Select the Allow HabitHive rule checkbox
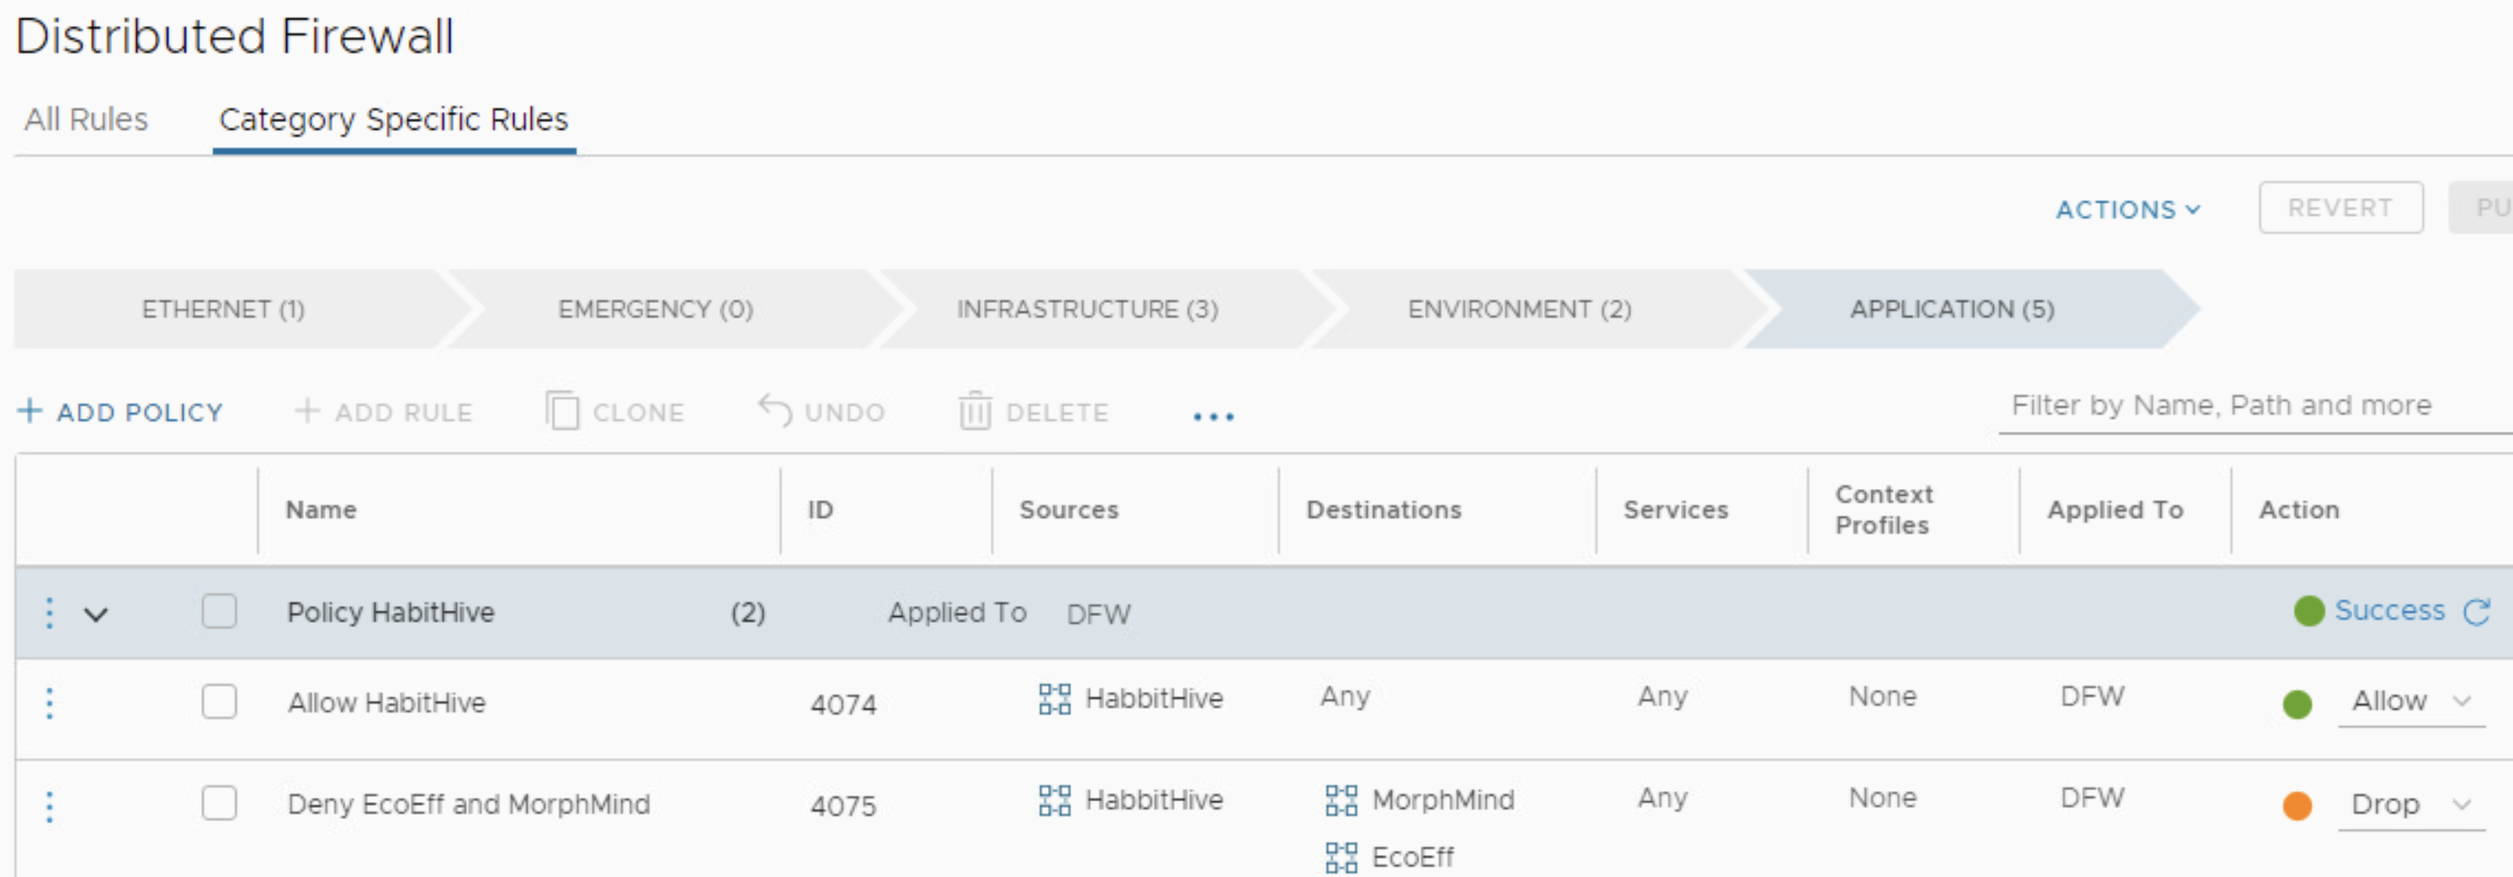Screen dimensions: 2513x877 [x=219, y=701]
